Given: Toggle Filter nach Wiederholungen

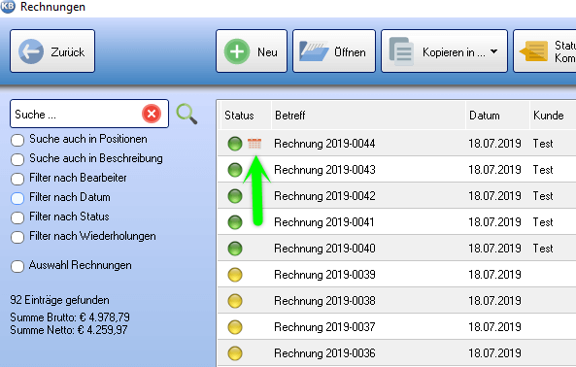Looking at the screenshot, I should click(17, 237).
